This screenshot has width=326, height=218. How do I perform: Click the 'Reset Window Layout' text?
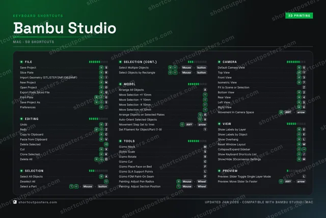232,144
